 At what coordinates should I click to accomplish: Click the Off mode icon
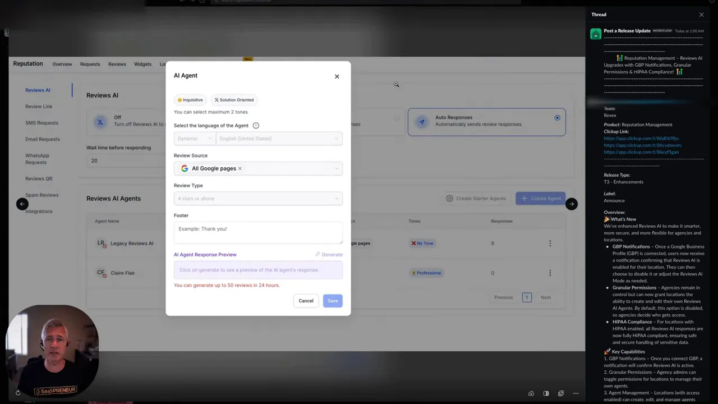point(100,122)
